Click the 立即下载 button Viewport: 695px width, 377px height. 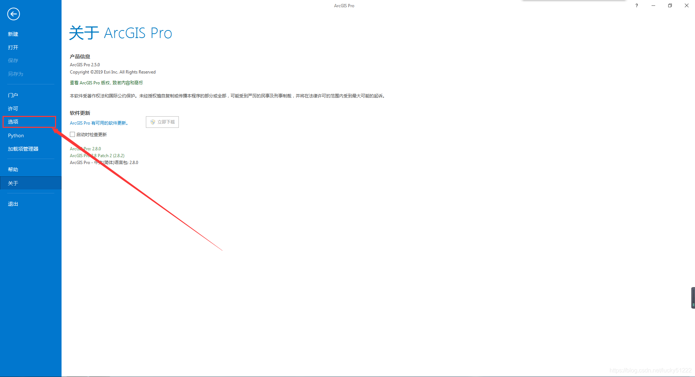(x=162, y=122)
